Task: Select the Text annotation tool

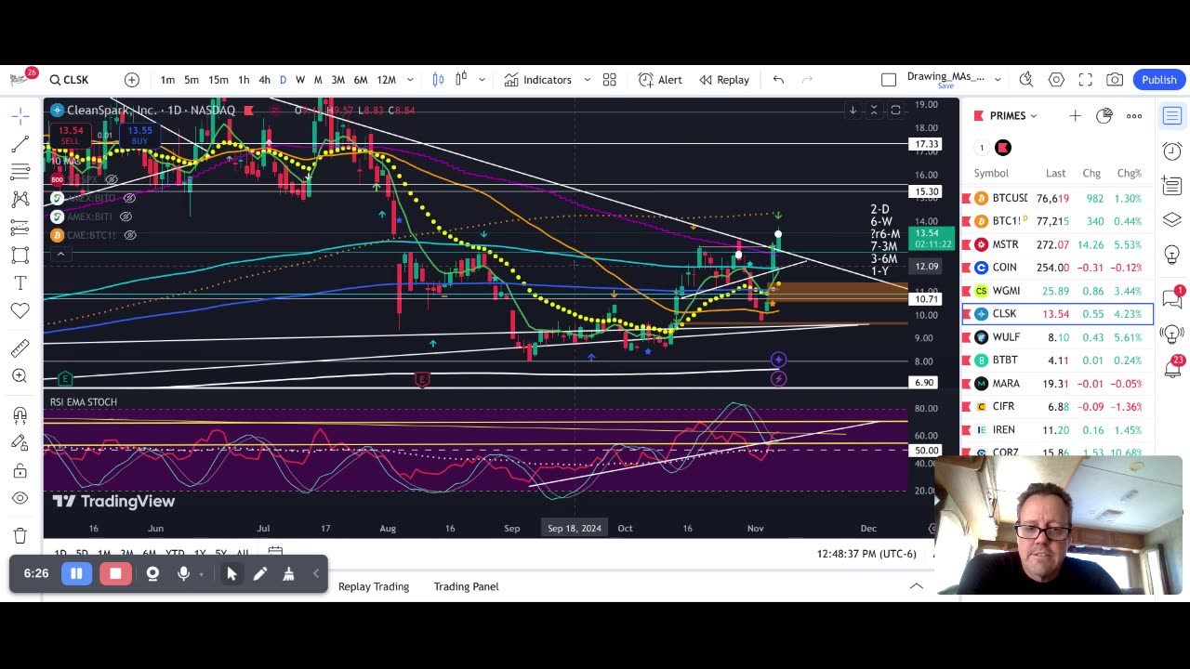Action: [20, 283]
